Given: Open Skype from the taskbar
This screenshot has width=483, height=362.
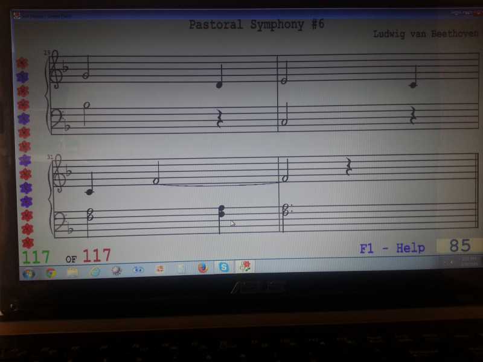Looking at the screenshot, I should pos(223,267).
